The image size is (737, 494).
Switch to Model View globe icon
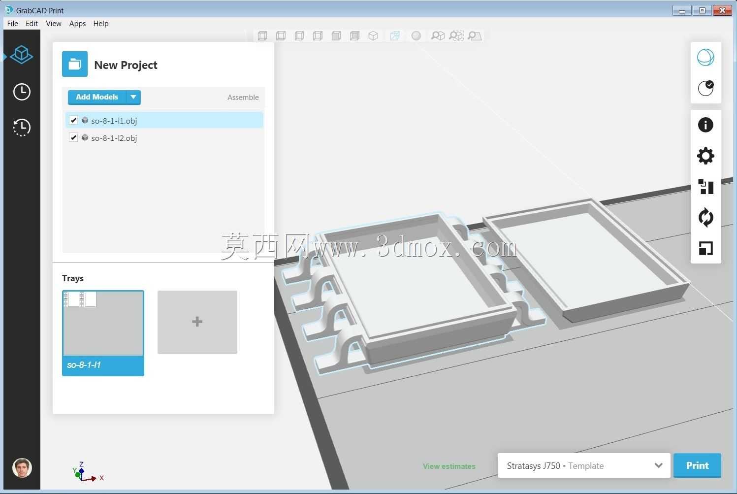[705, 58]
